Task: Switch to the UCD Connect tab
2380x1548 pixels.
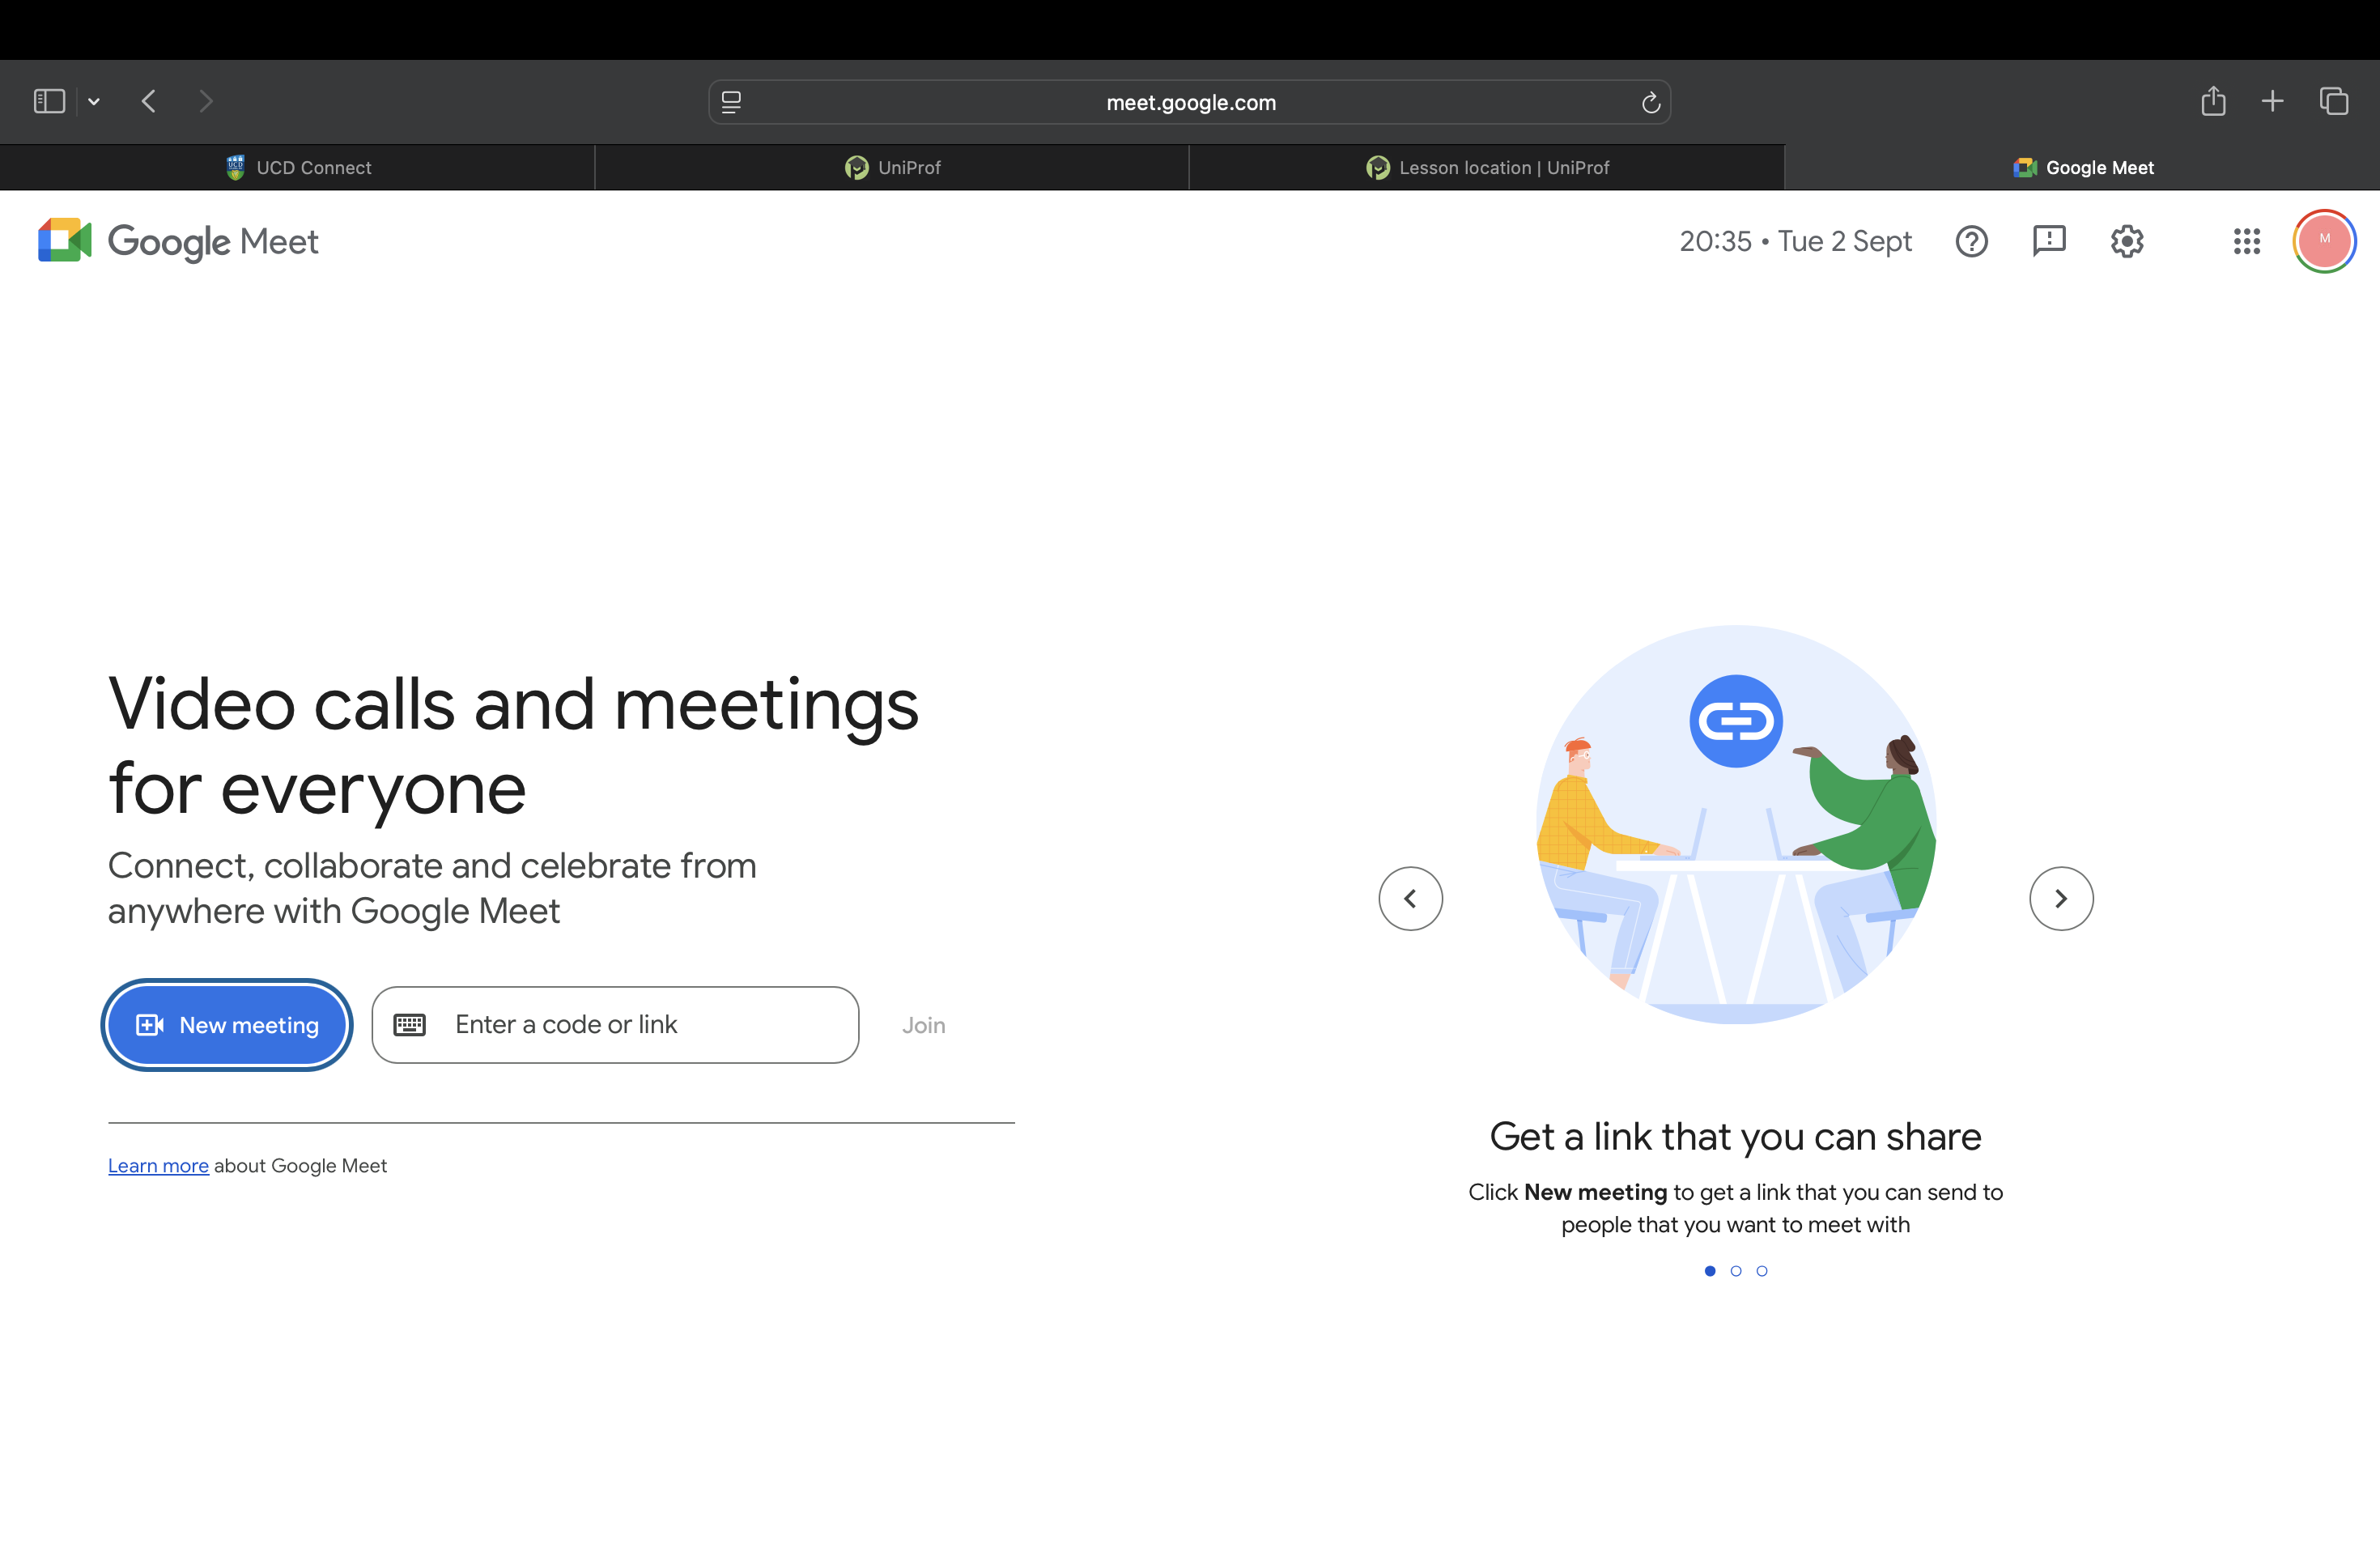Action: click(x=298, y=168)
